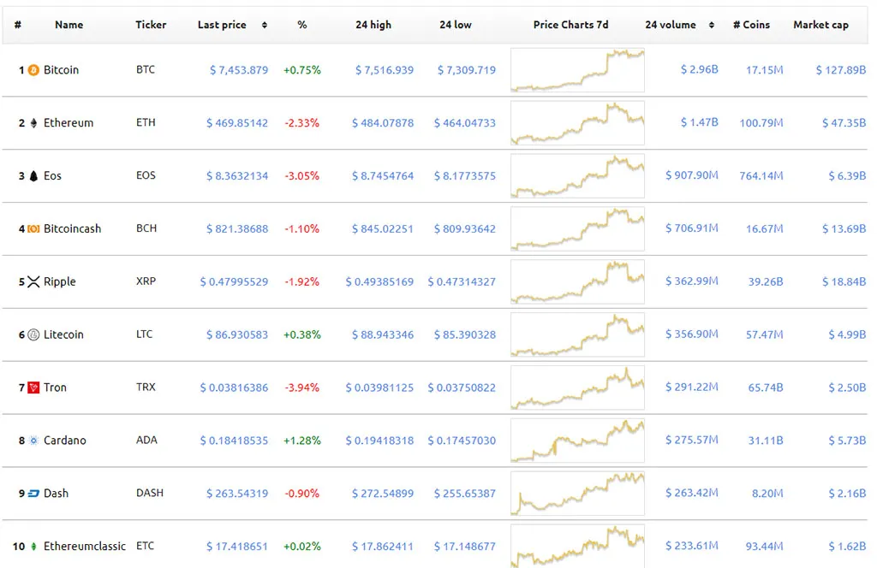
Task: Click the Cardano logo icon
Action: (33, 441)
